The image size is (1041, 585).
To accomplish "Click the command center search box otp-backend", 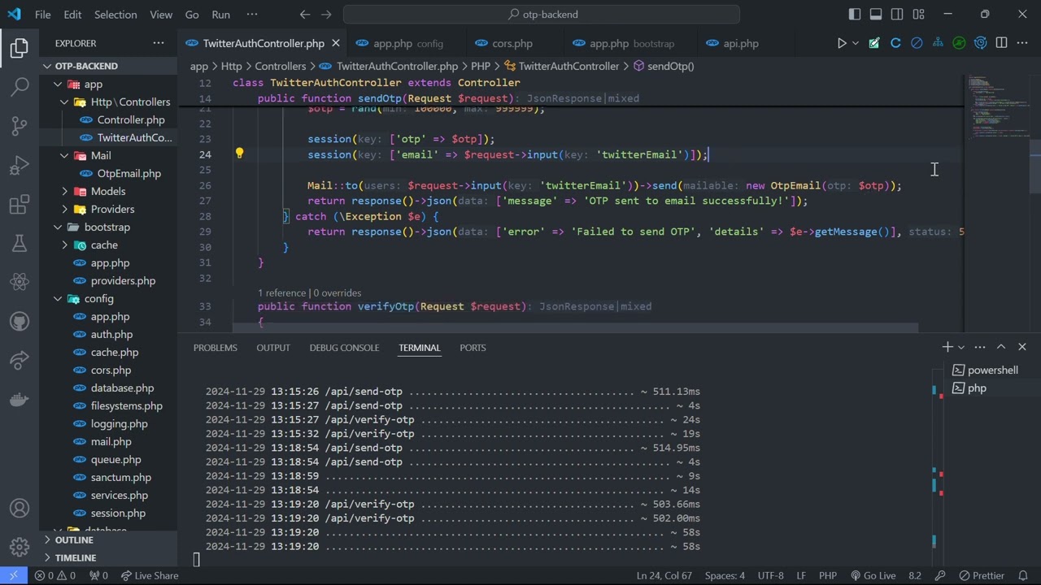I will coord(542,14).
